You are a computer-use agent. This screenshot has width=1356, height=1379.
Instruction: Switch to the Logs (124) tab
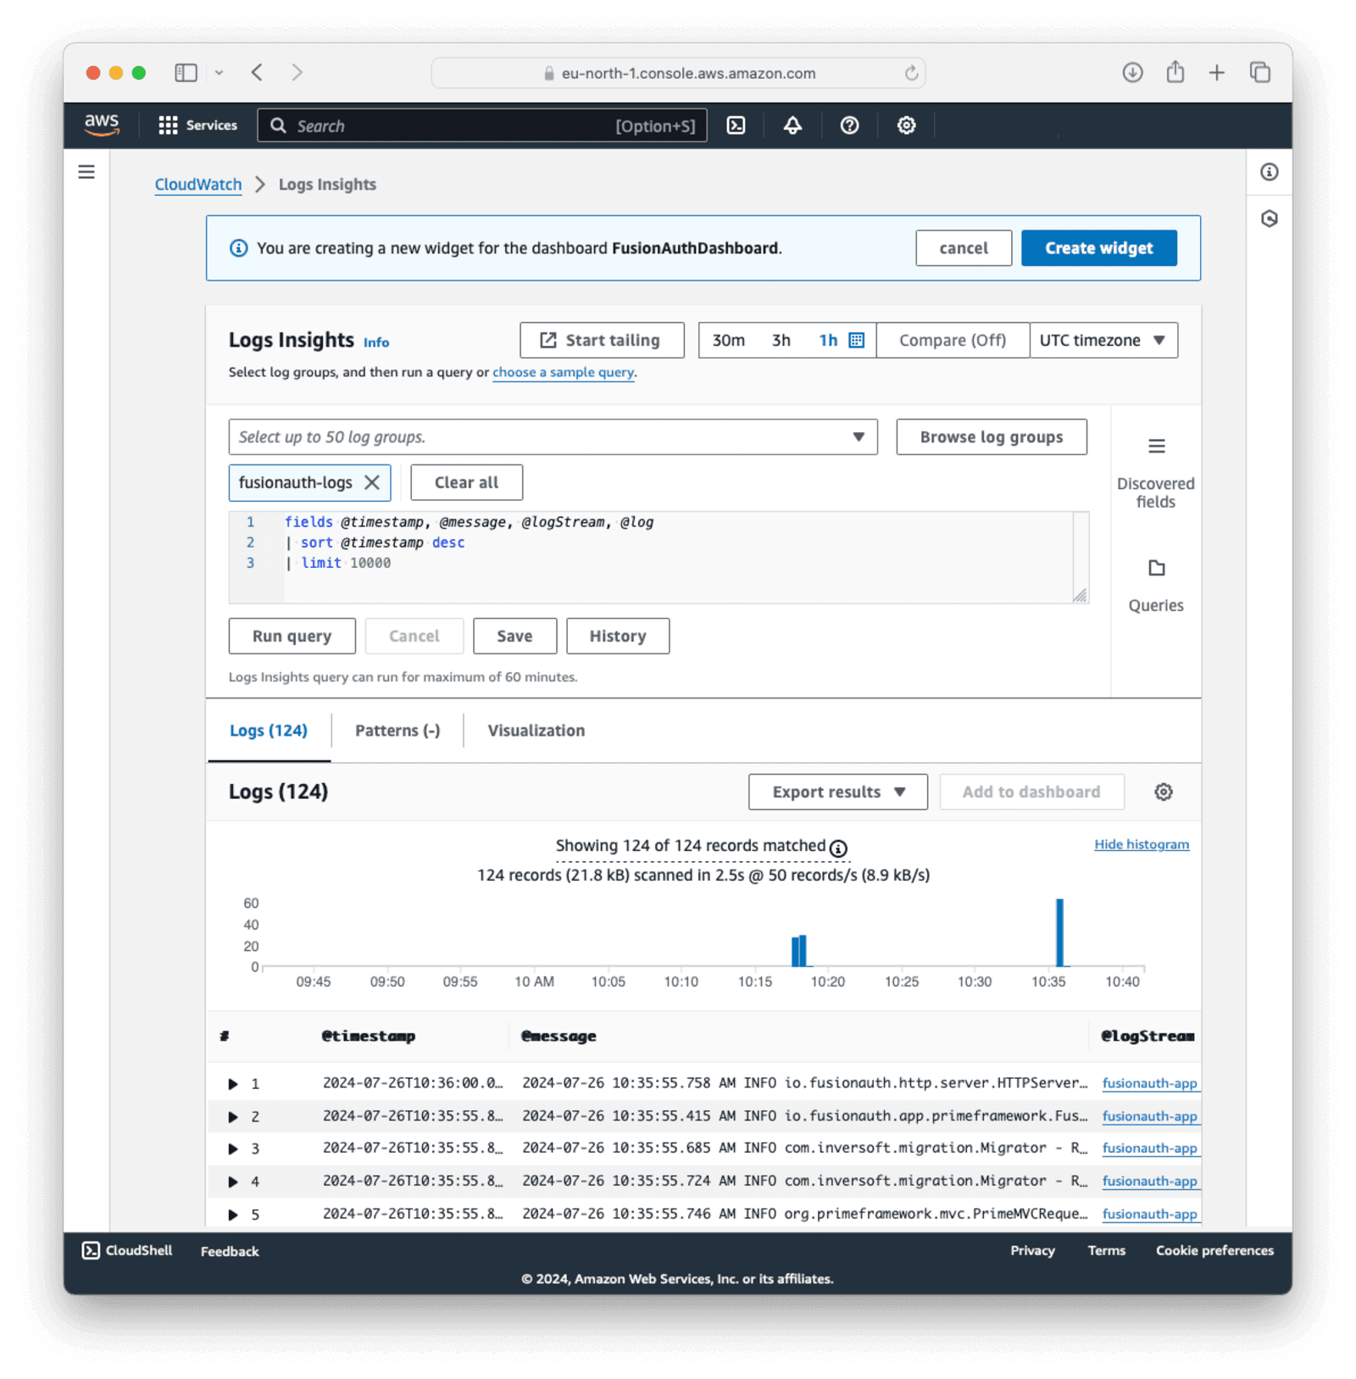(x=269, y=731)
